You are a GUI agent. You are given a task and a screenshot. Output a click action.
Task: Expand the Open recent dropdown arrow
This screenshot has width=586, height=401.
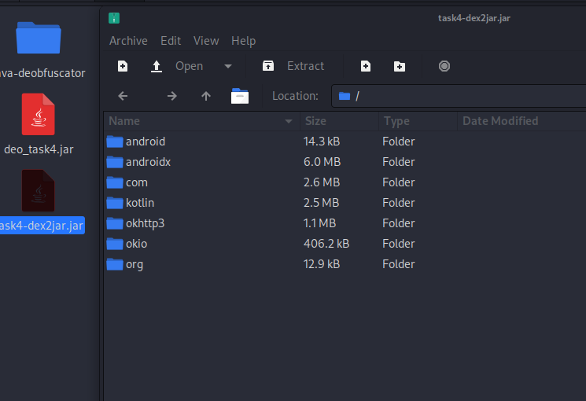point(228,67)
